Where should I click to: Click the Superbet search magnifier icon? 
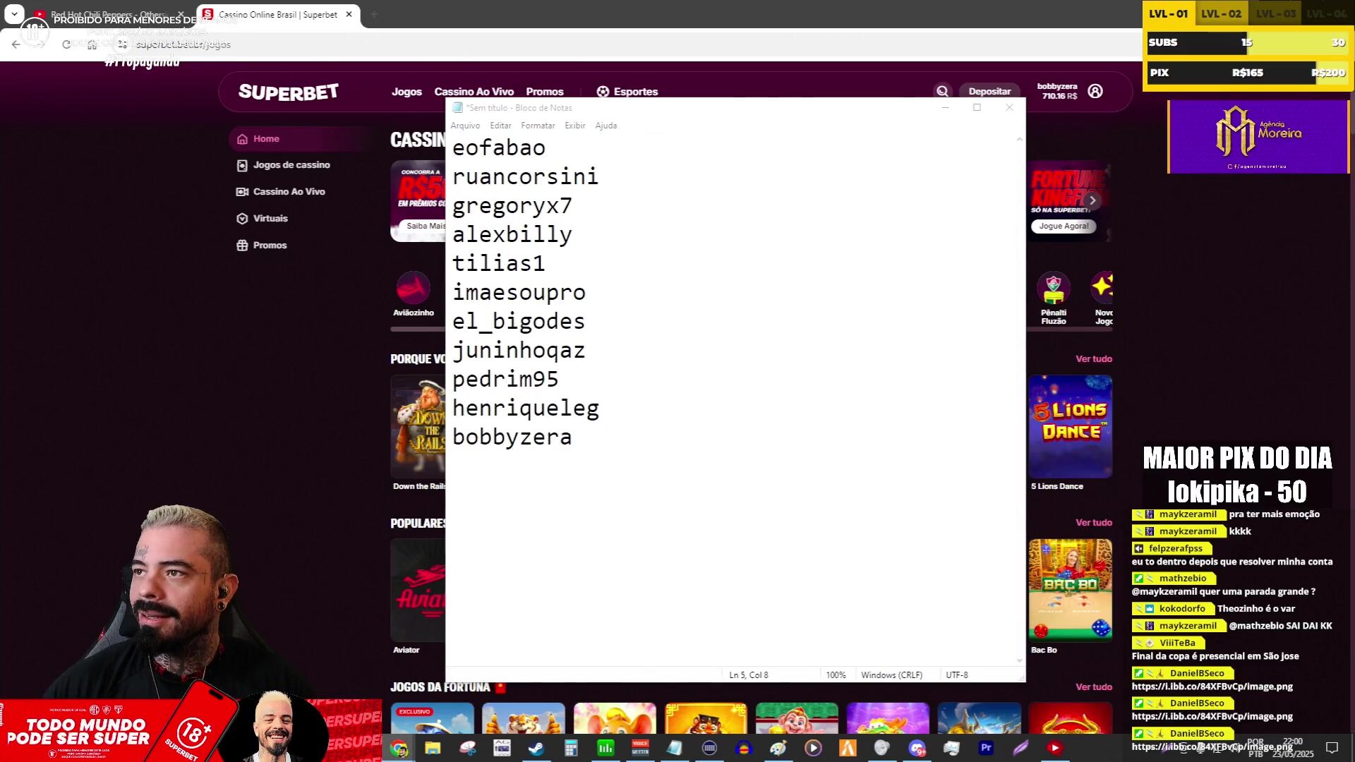pos(942,91)
